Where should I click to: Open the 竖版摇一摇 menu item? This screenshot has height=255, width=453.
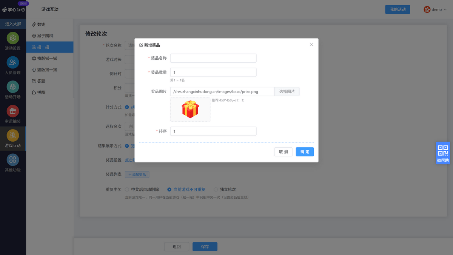[x=50, y=70]
